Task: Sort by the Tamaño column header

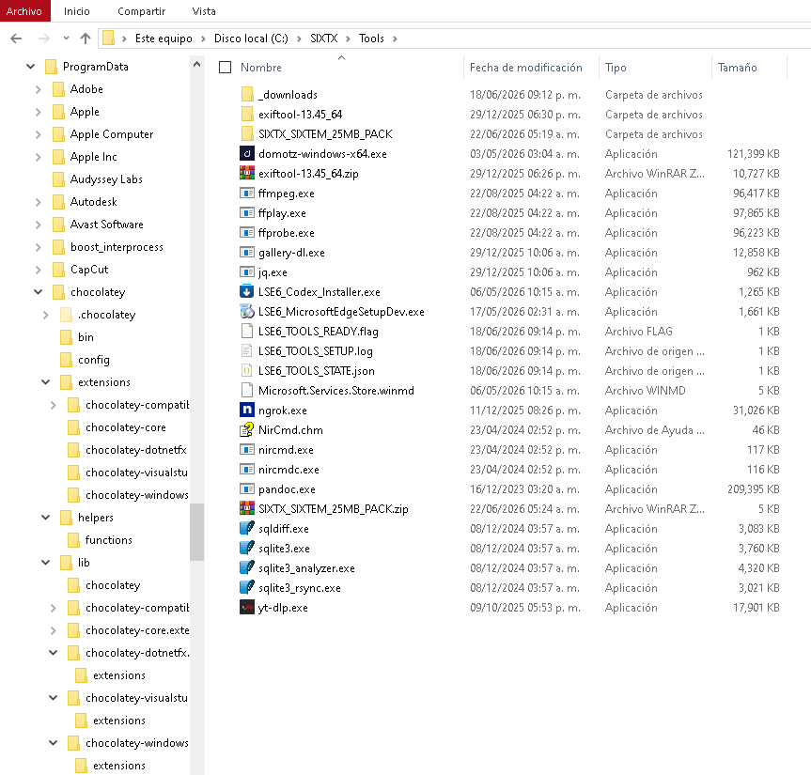Action: [x=737, y=68]
